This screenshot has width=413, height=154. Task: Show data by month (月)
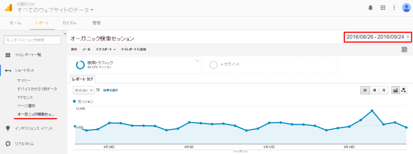(x=384, y=90)
